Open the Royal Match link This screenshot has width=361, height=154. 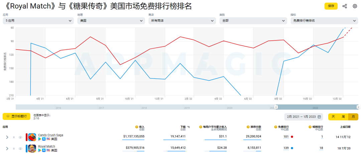[x=46, y=146]
